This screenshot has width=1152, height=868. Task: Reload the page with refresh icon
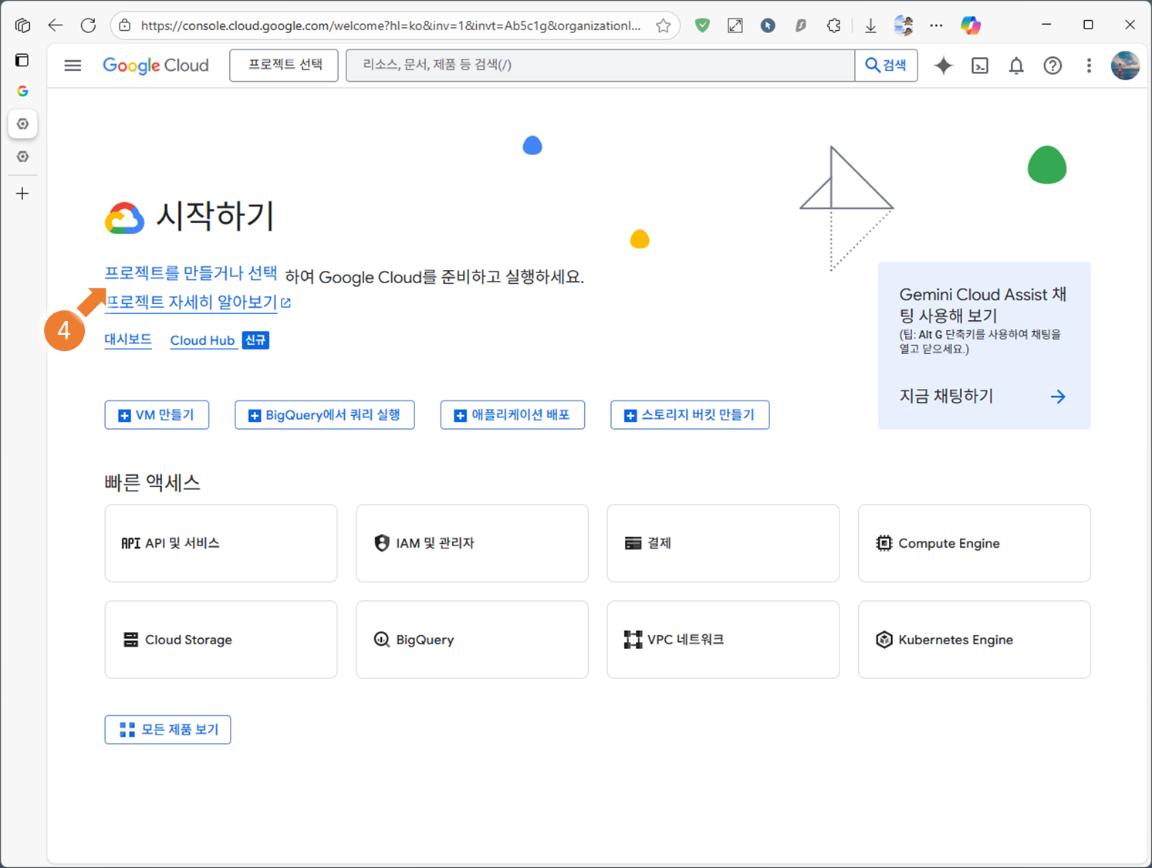pos(88,25)
